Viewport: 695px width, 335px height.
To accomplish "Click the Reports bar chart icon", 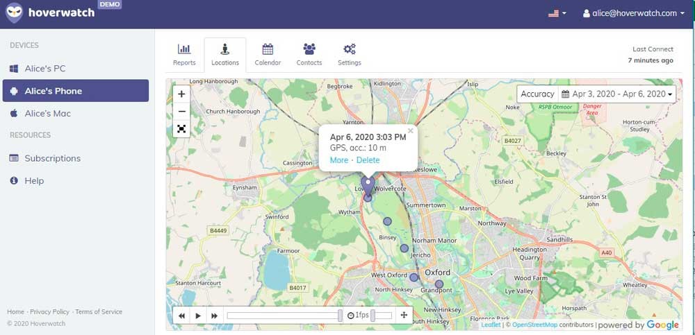I will pyautogui.click(x=184, y=49).
